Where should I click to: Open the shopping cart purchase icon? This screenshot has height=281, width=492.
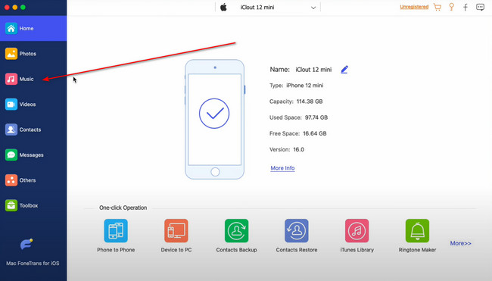437,7
